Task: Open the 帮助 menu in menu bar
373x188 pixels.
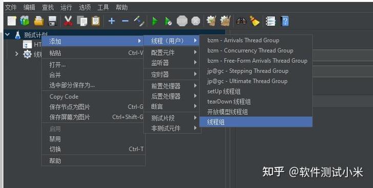Action: click(121, 7)
